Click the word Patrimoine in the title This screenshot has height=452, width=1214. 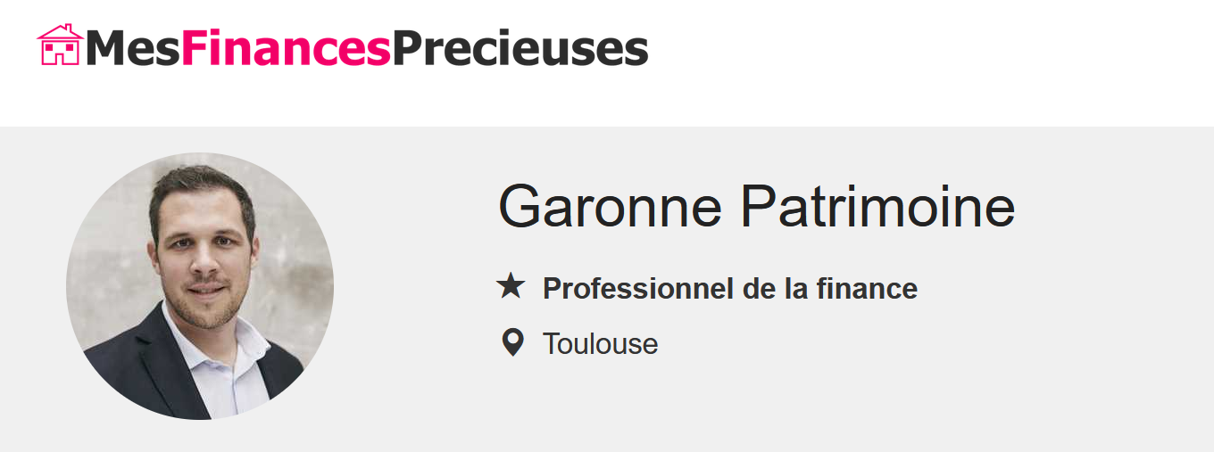(877, 206)
